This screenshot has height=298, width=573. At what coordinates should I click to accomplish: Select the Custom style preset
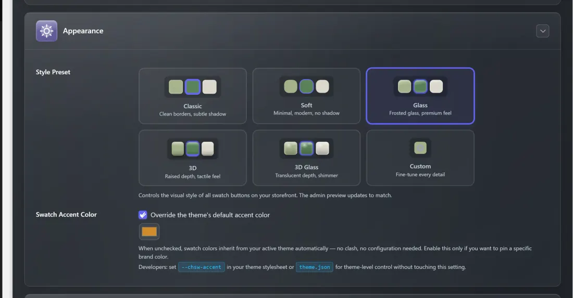click(x=420, y=158)
